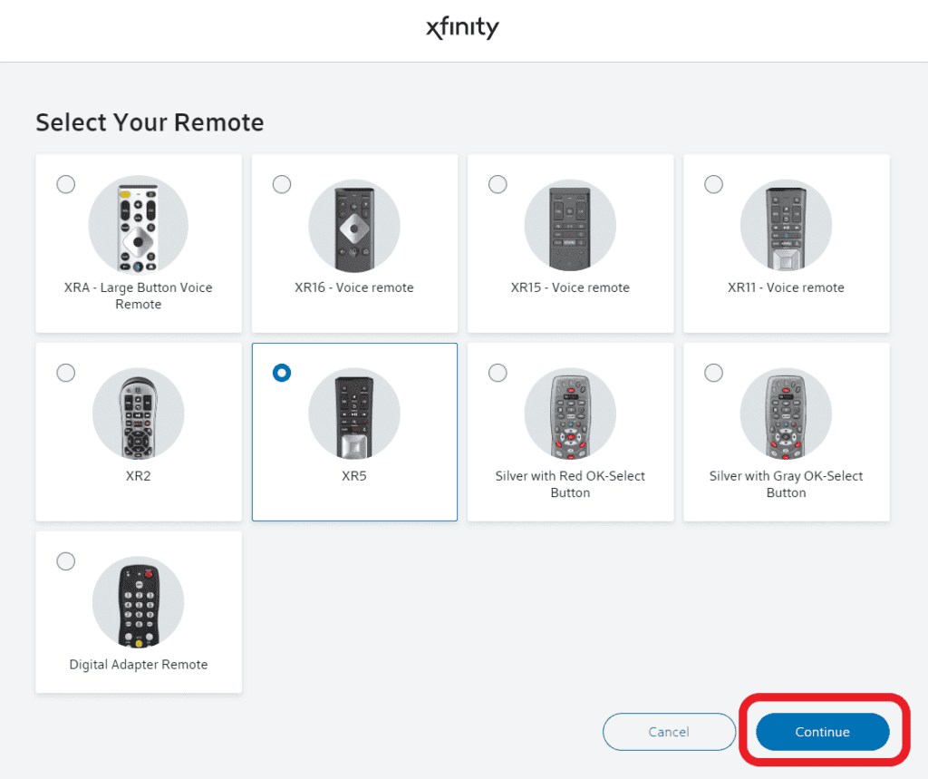Select the XR11 Voice remote option
Image resolution: width=928 pixels, height=779 pixels.
point(713,184)
